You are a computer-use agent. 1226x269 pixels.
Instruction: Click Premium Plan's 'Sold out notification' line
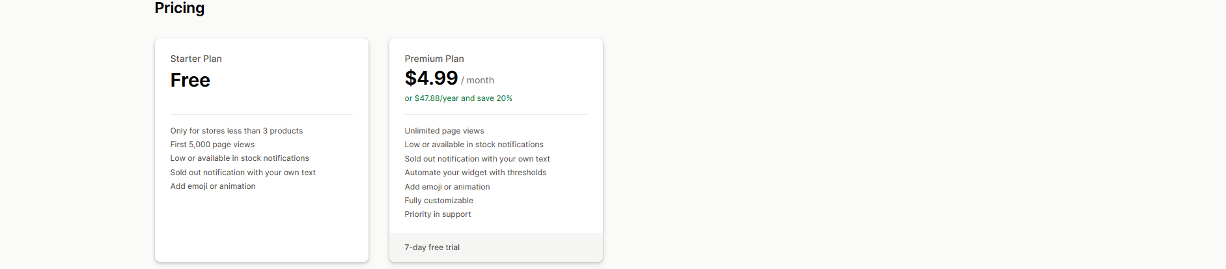(x=477, y=159)
